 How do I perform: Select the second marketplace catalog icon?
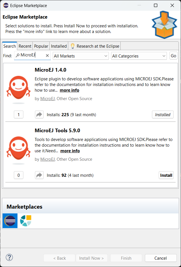[26, 221]
